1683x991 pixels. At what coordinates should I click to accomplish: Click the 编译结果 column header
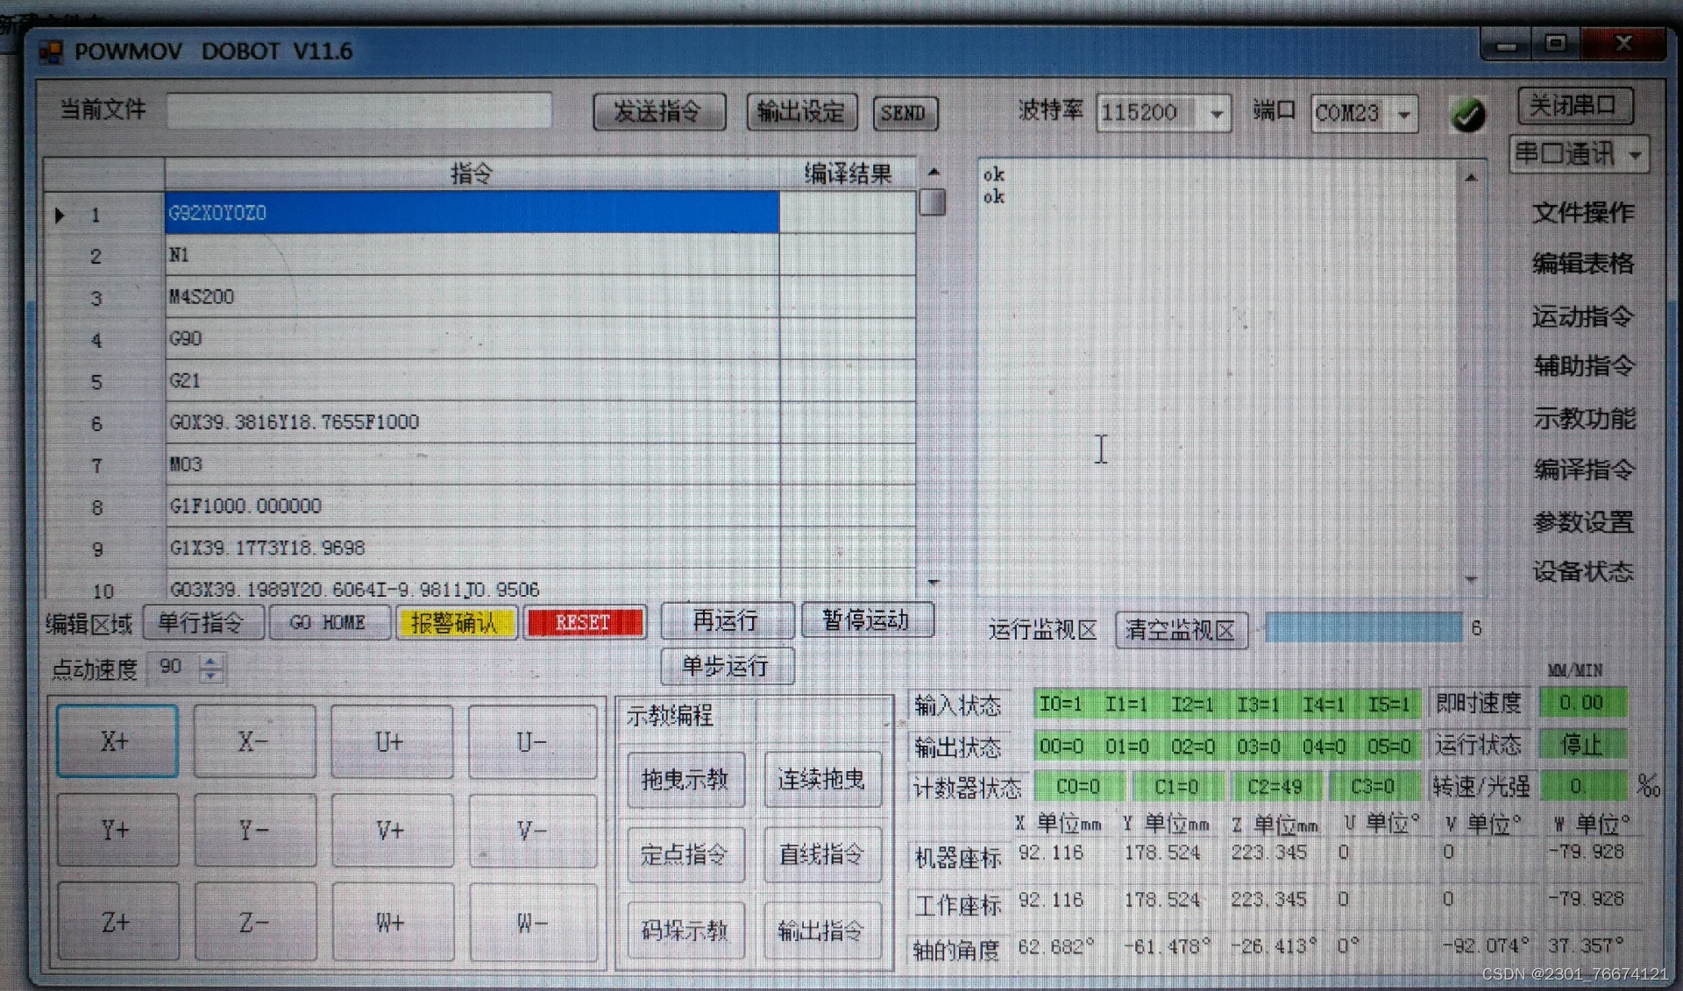(x=848, y=173)
